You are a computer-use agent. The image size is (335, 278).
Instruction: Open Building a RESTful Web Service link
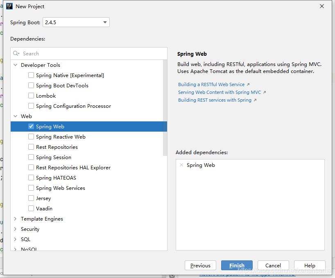coord(211,84)
